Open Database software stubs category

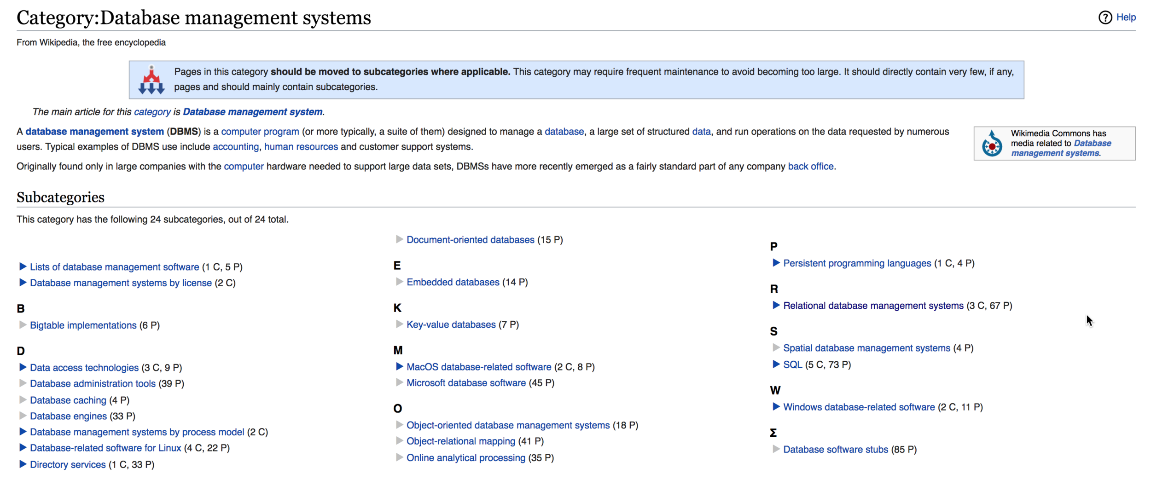point(836,450)
